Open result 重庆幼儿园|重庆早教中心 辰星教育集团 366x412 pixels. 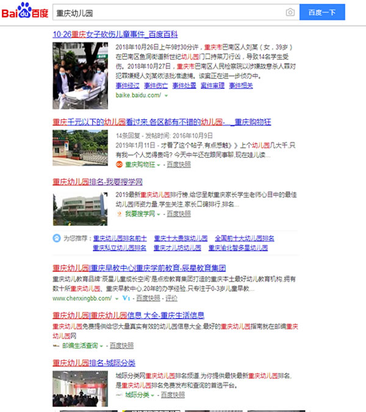(x=139, y=268)
